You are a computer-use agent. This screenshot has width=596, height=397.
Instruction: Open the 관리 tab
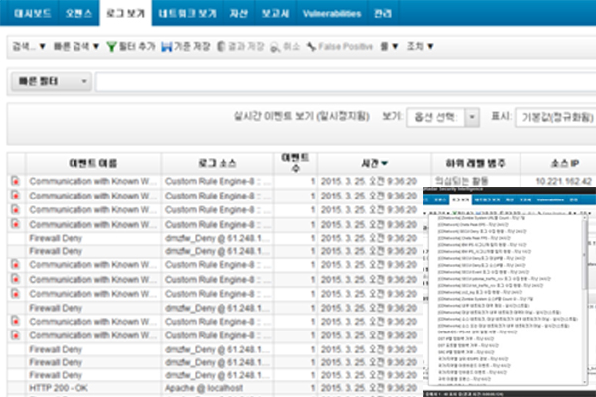(382, 13)
